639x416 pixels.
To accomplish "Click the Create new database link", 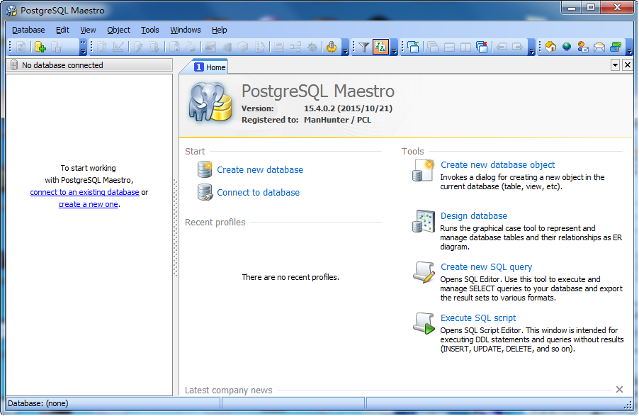I will coord(260,169).
